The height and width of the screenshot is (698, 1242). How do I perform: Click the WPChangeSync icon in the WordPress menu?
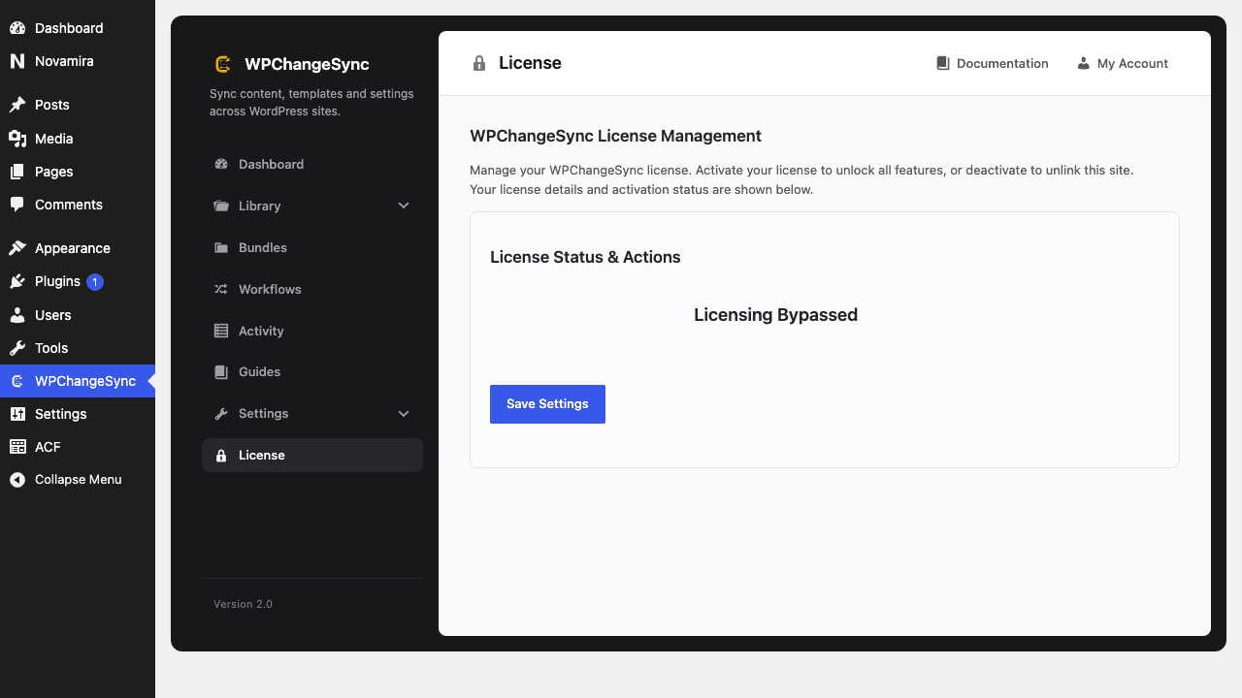coord(17,381)
